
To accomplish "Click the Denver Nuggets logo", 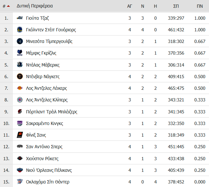I will 20,77.
